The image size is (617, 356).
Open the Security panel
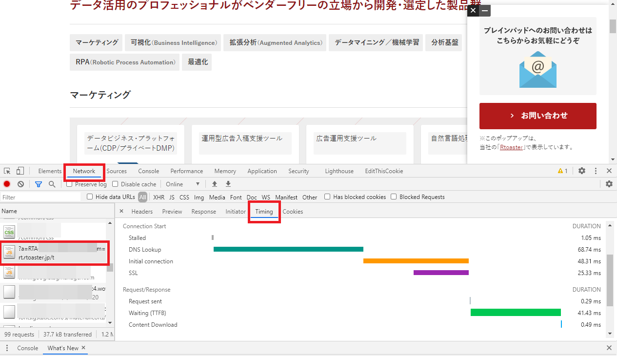point(299,171)
